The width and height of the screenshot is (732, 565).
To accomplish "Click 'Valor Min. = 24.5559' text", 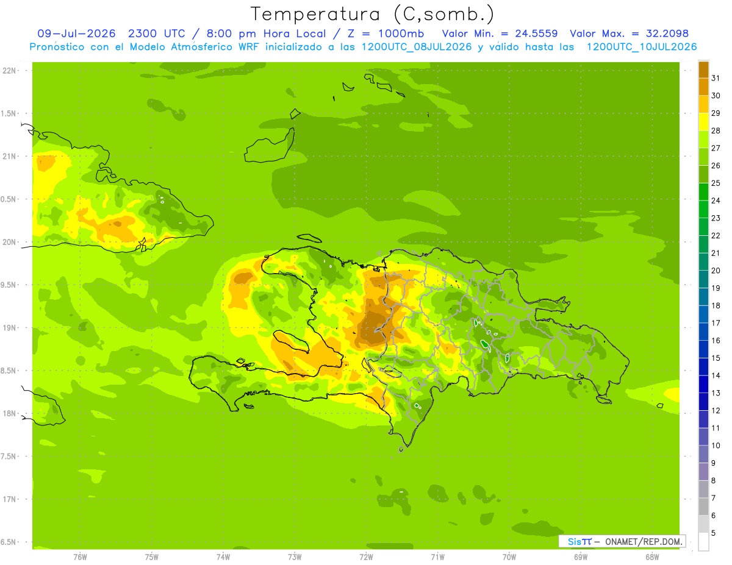I will coord(500,34).
